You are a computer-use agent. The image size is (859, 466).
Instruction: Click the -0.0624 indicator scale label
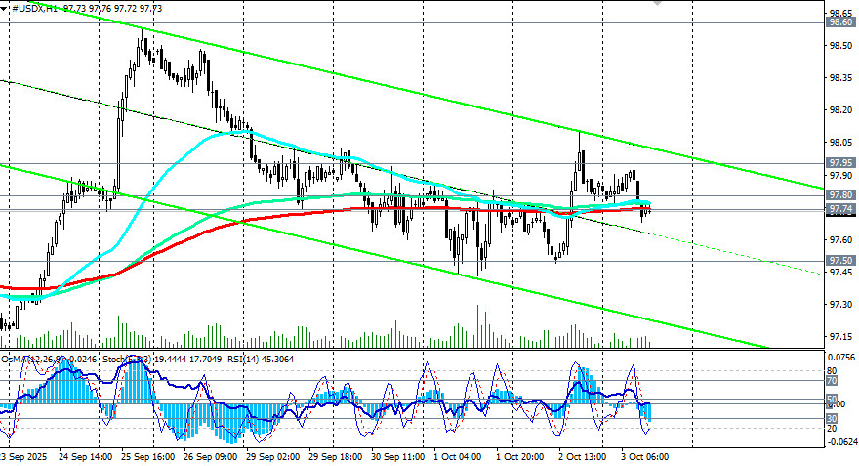[841, 441]
